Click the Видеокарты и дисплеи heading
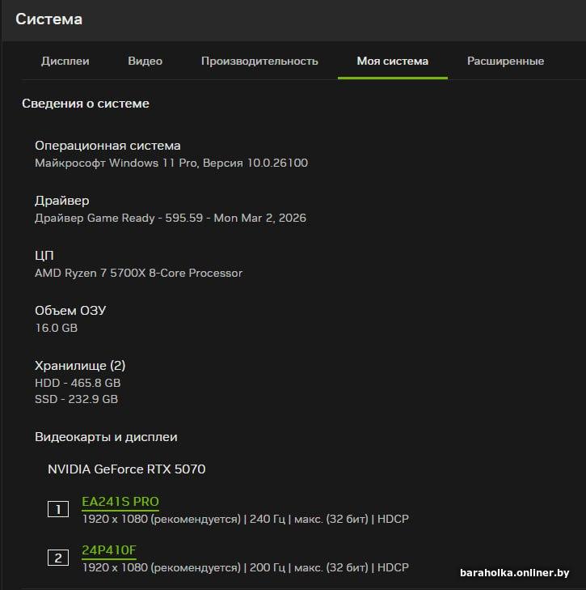The image size is (586, 590). pos(106,437)
